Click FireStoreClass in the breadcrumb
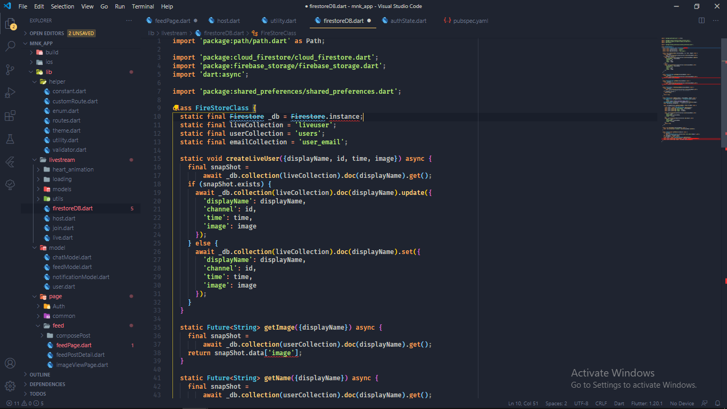The width and height of the screenshot is (727, 409). pos(278,33)
